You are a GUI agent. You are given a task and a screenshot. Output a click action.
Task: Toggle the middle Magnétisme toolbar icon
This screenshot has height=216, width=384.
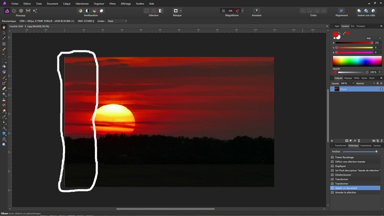[x=230, y=11]
